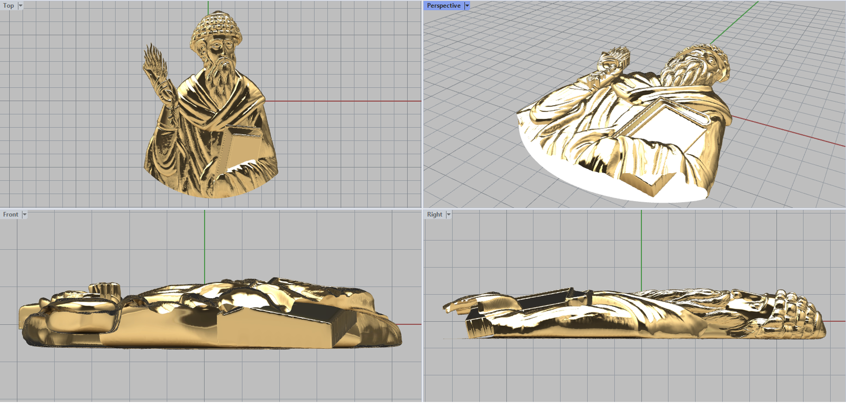
Task: Click the Right viewport title label
Action: 435,214
